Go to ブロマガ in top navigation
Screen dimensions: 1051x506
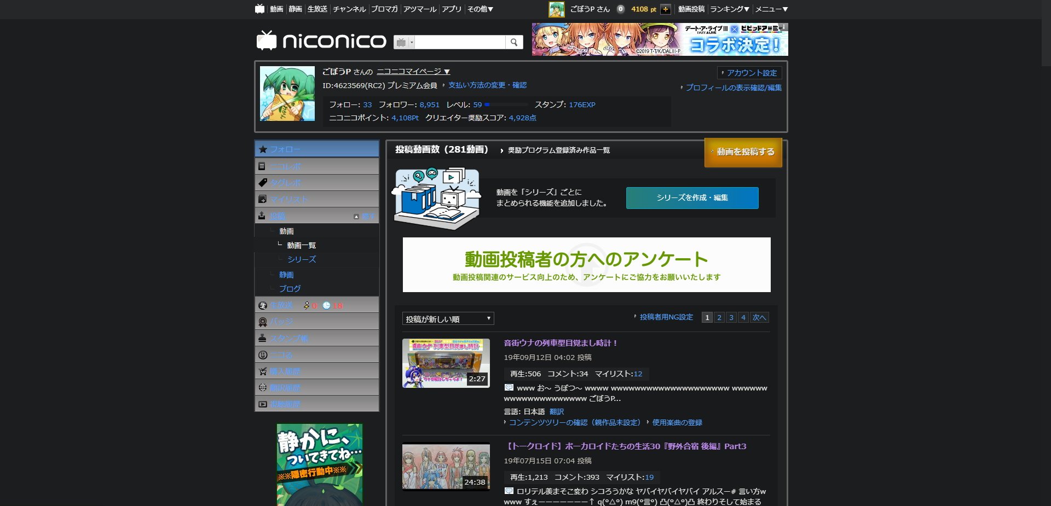coord(385,9)
